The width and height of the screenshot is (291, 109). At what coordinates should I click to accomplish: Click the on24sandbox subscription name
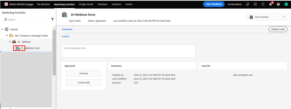point(235,4)
